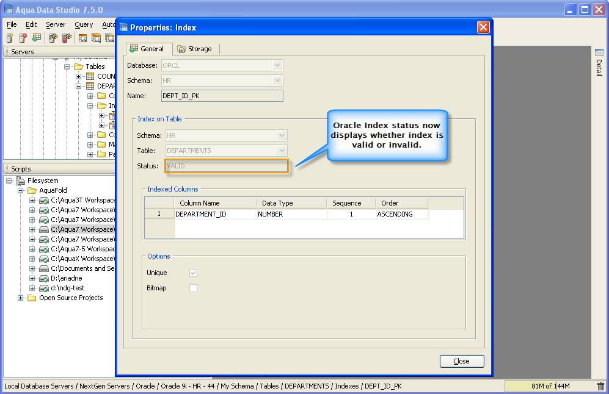Click the drive icon for D:\ariadne
This screenshot has height=394, width=609.
[44, 279]
